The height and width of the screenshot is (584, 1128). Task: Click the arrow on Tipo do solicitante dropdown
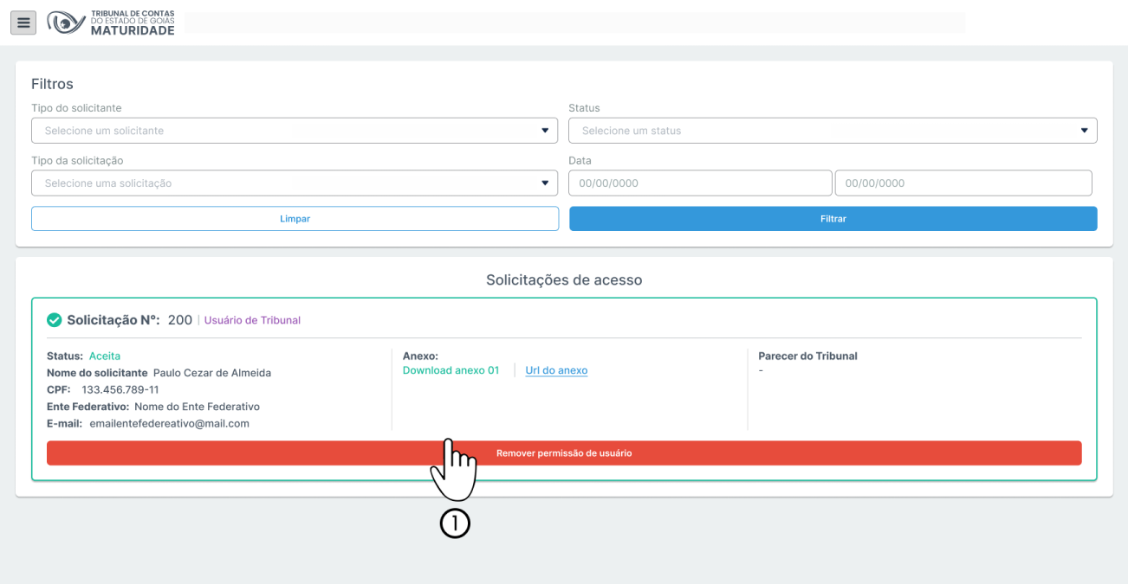point(545,131)
